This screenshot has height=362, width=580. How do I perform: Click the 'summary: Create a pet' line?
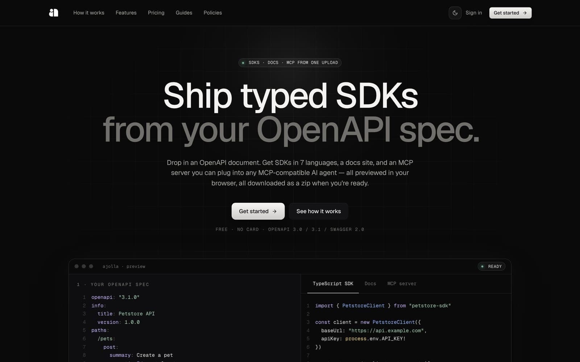141,355
